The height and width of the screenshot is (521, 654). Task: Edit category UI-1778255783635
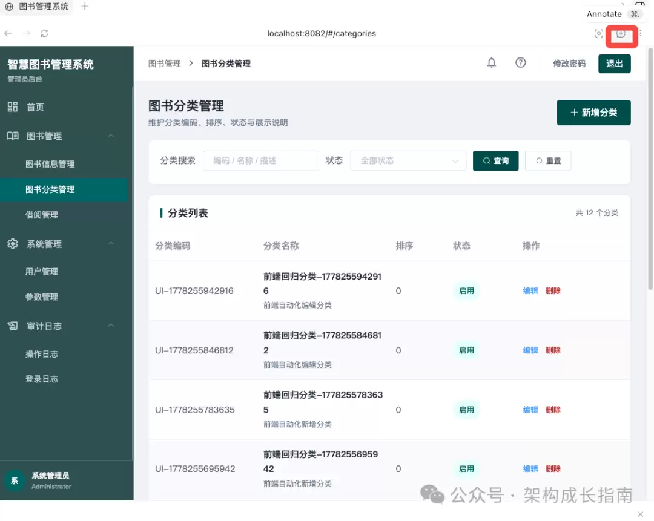tap(530, 410)
